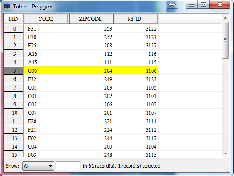
Task: Click the CODE cell A15
Action: coord(47,62)
